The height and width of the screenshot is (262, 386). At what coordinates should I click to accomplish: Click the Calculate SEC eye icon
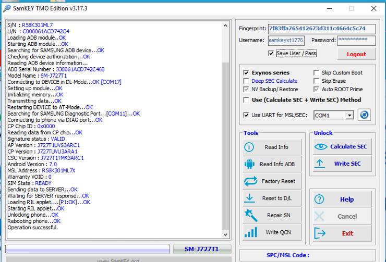tap(321, 147)
